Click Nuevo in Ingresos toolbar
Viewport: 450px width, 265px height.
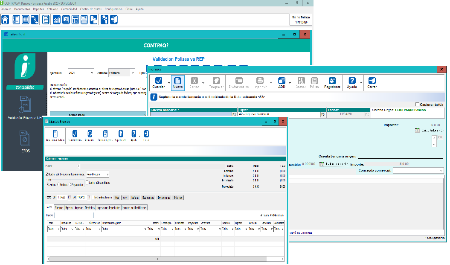[x=177, y=83]
